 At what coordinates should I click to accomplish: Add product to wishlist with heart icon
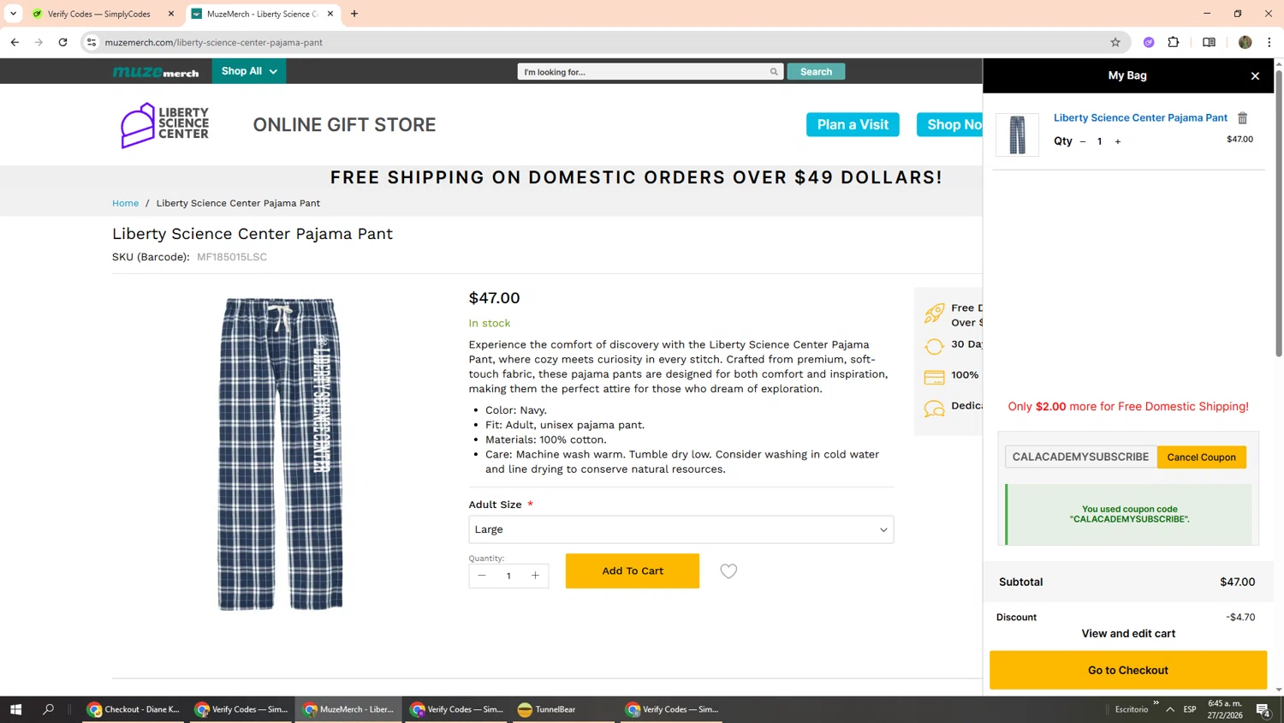tap(728, 571)
